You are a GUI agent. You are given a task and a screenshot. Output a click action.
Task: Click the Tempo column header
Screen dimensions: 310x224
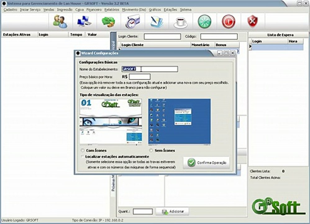(x=77, y=35)
